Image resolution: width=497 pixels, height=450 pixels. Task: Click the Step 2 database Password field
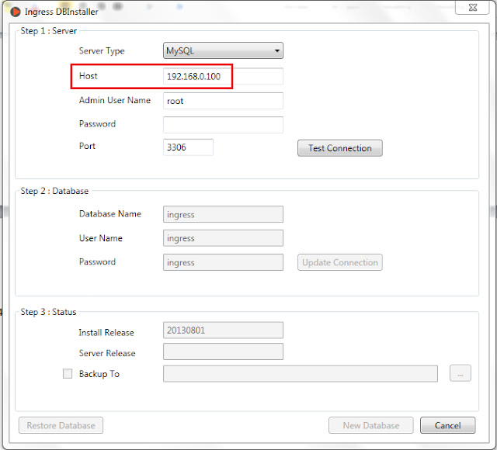tap(223, 262)
